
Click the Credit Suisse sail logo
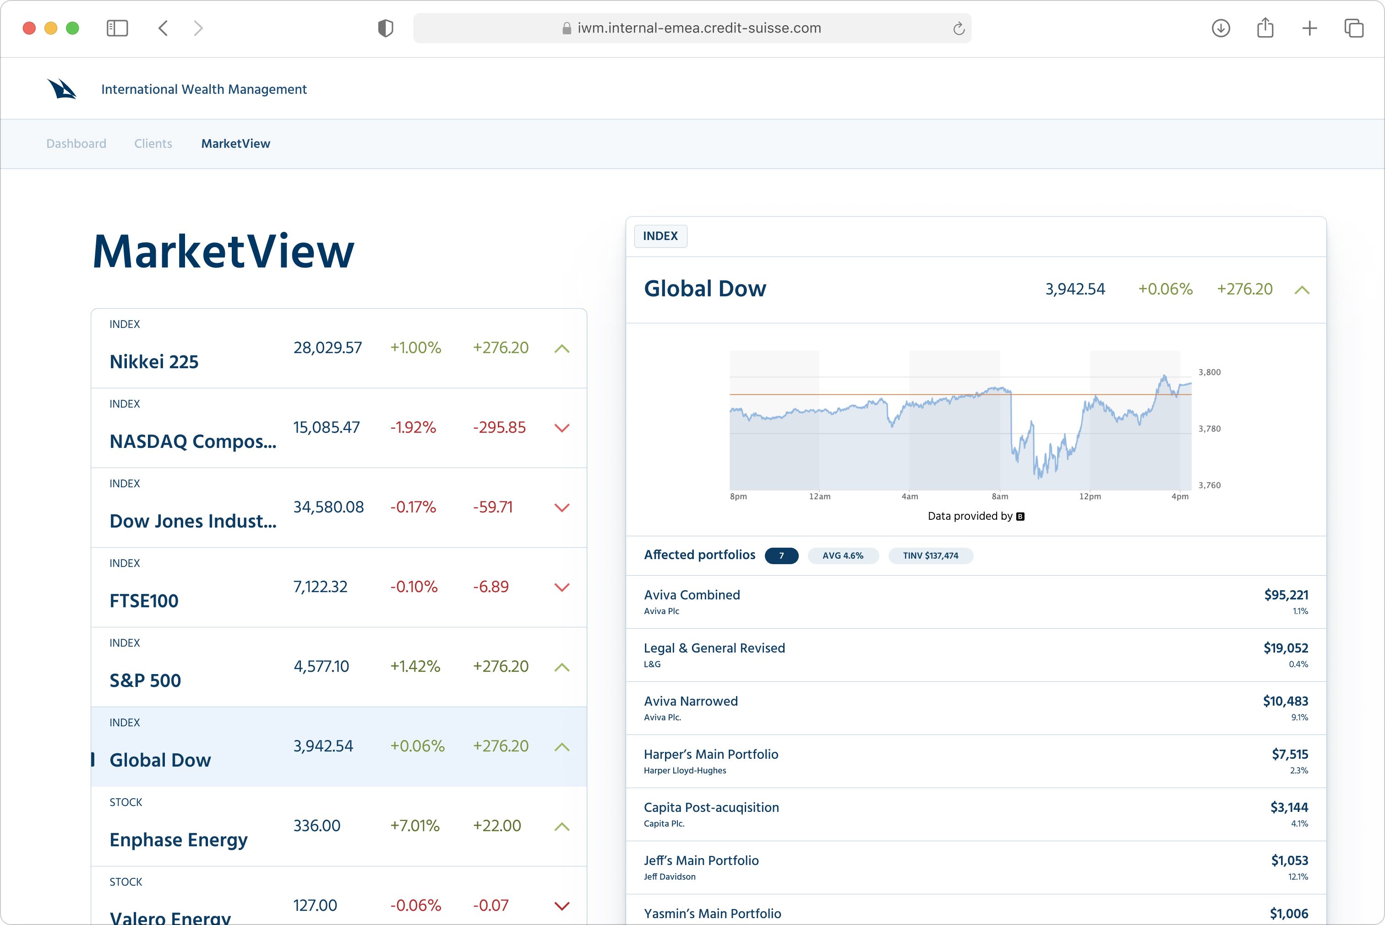pos(62,89)
